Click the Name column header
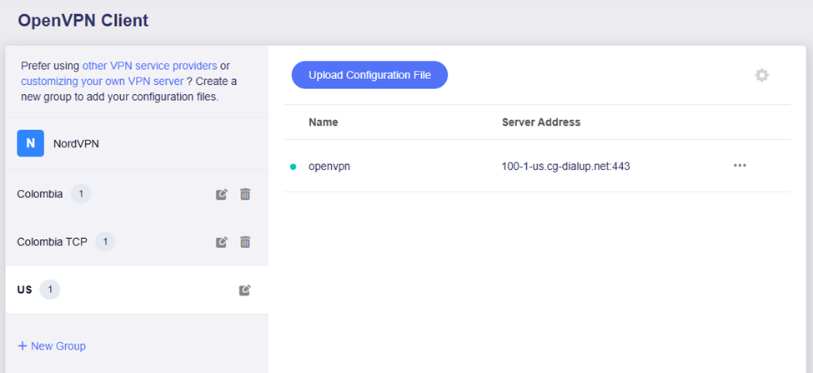 click(x=324, y=122)
